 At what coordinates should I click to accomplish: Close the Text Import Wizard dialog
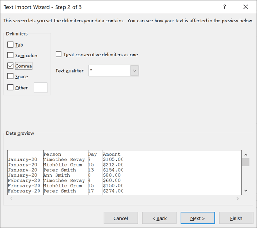click(x=246, y=7)
